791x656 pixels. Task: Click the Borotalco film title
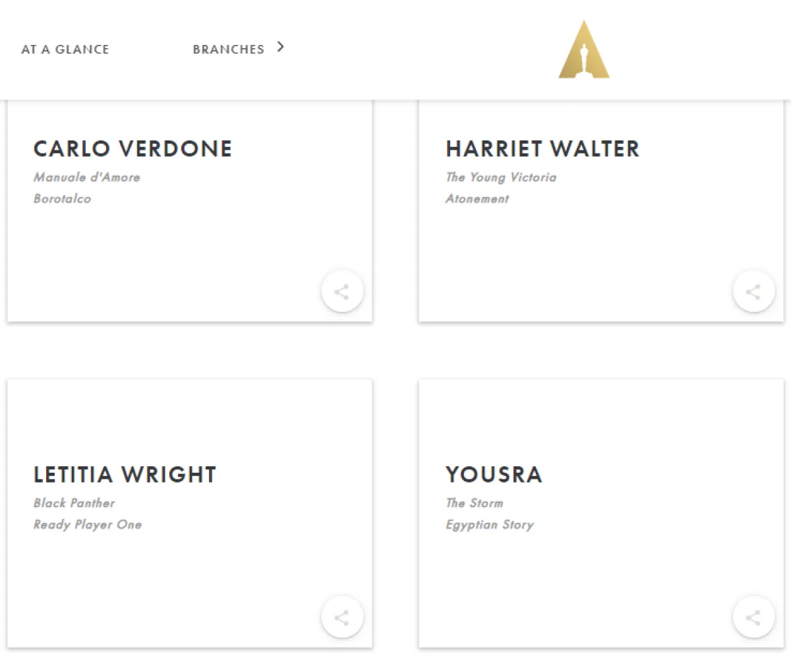(x=62, y=198)
